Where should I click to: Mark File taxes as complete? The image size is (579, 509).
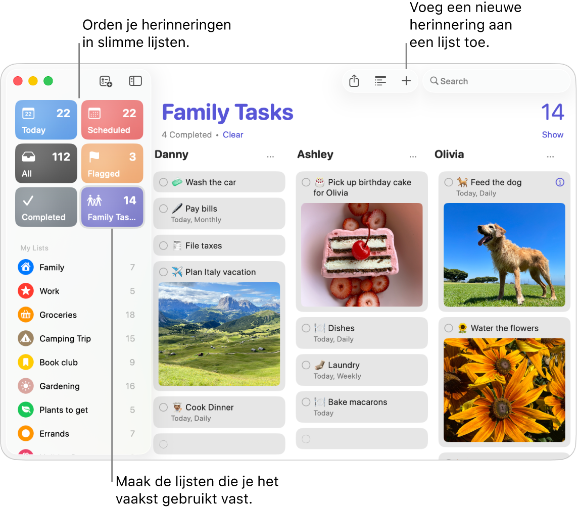click(164, 246)
